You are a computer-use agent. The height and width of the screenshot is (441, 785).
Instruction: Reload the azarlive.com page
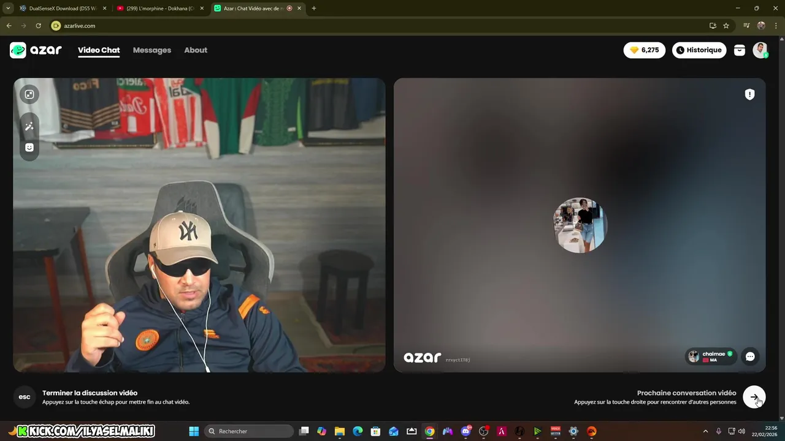click(38, 26)
